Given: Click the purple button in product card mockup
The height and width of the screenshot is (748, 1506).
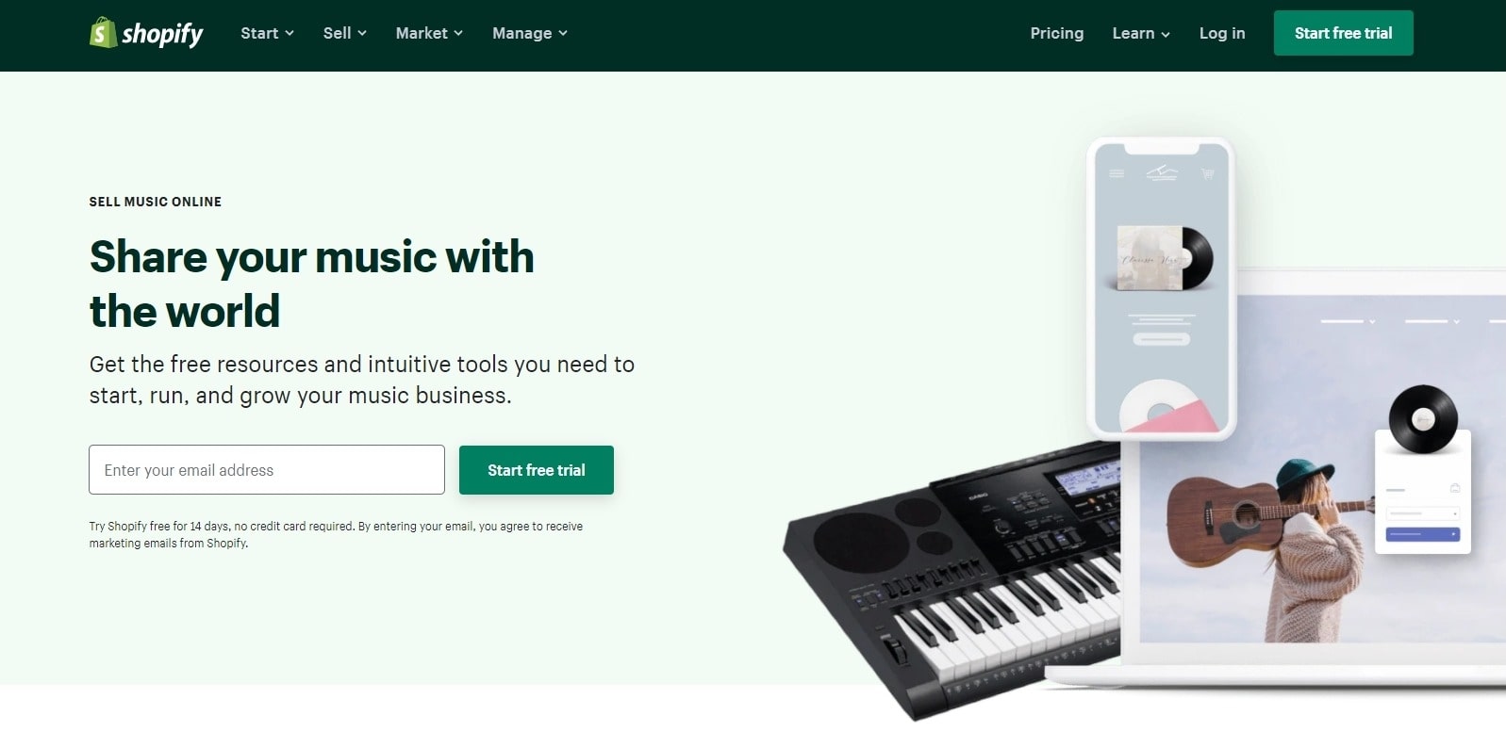Looking at the screenshot, I should pyautogui.click(x=1423, y=534).
